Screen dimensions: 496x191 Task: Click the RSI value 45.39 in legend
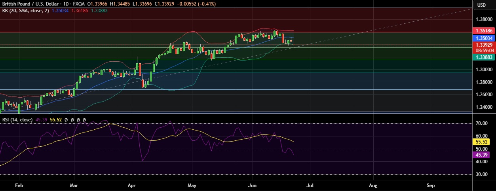pyautogui.click(x=42, y=119)
